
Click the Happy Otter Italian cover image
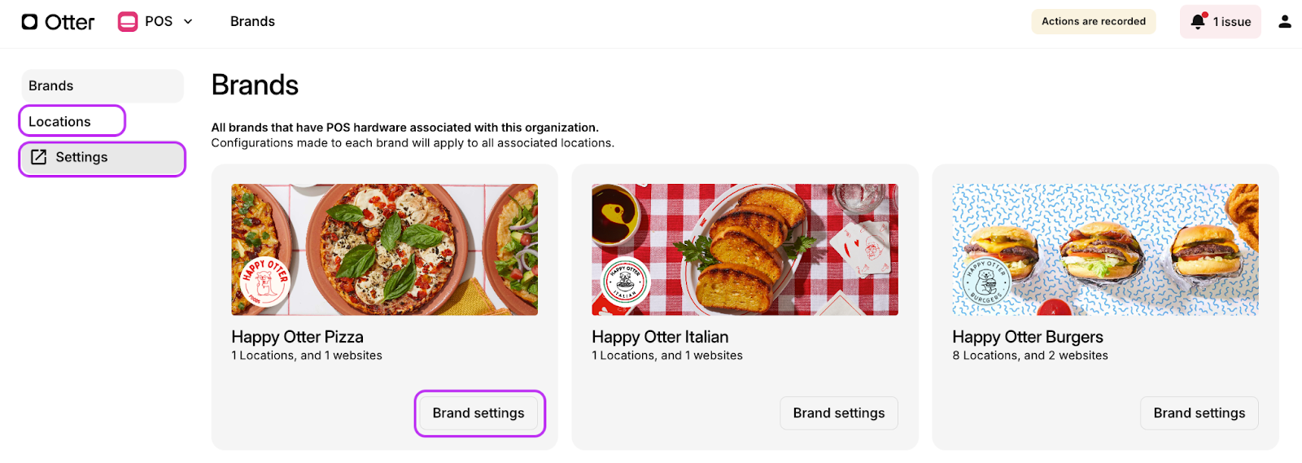(x=745, y=249)
